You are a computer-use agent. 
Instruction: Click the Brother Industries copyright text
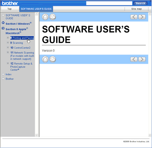tap(136, 141)
